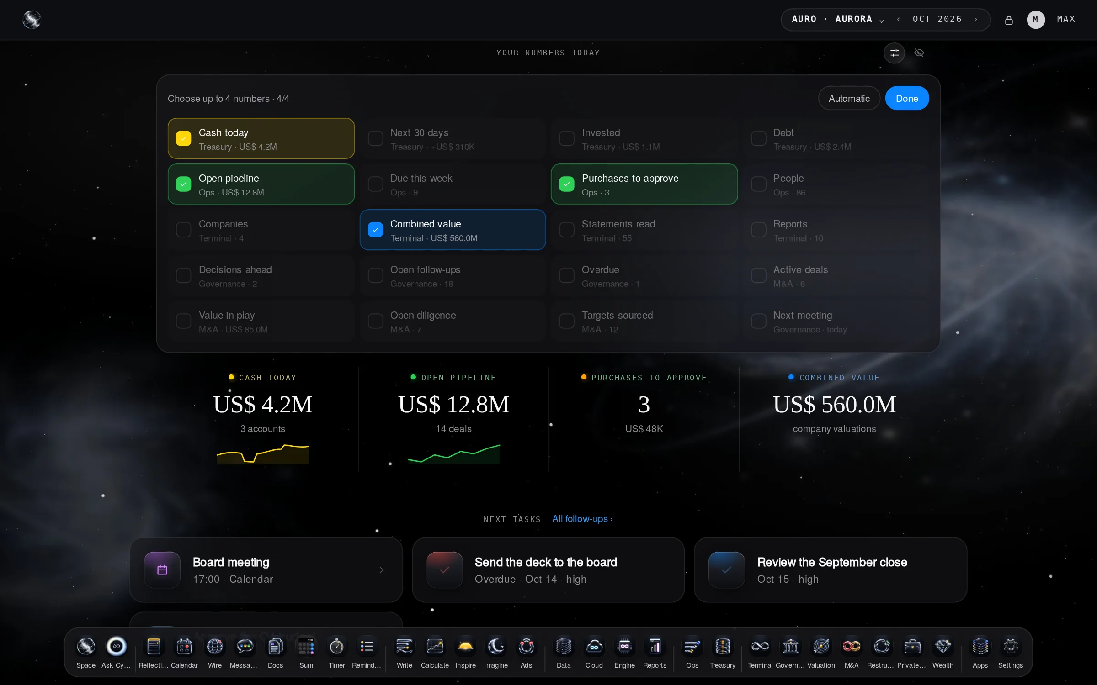Launch the Wire app from dock
Image resolution: width=1097 pixels, height=685 pixels.
pos(214,652)
